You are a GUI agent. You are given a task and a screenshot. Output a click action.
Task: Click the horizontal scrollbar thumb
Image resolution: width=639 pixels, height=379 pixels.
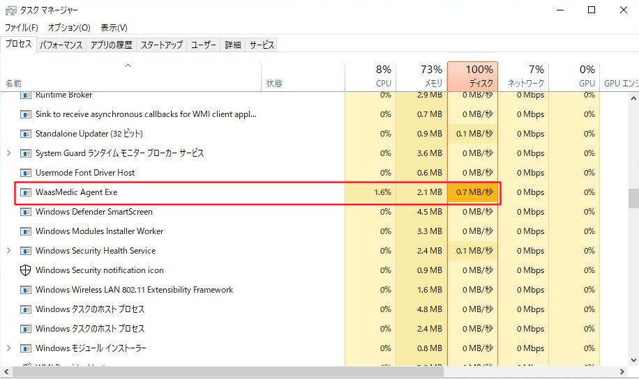pyautogui.click(x=228, y=371)
